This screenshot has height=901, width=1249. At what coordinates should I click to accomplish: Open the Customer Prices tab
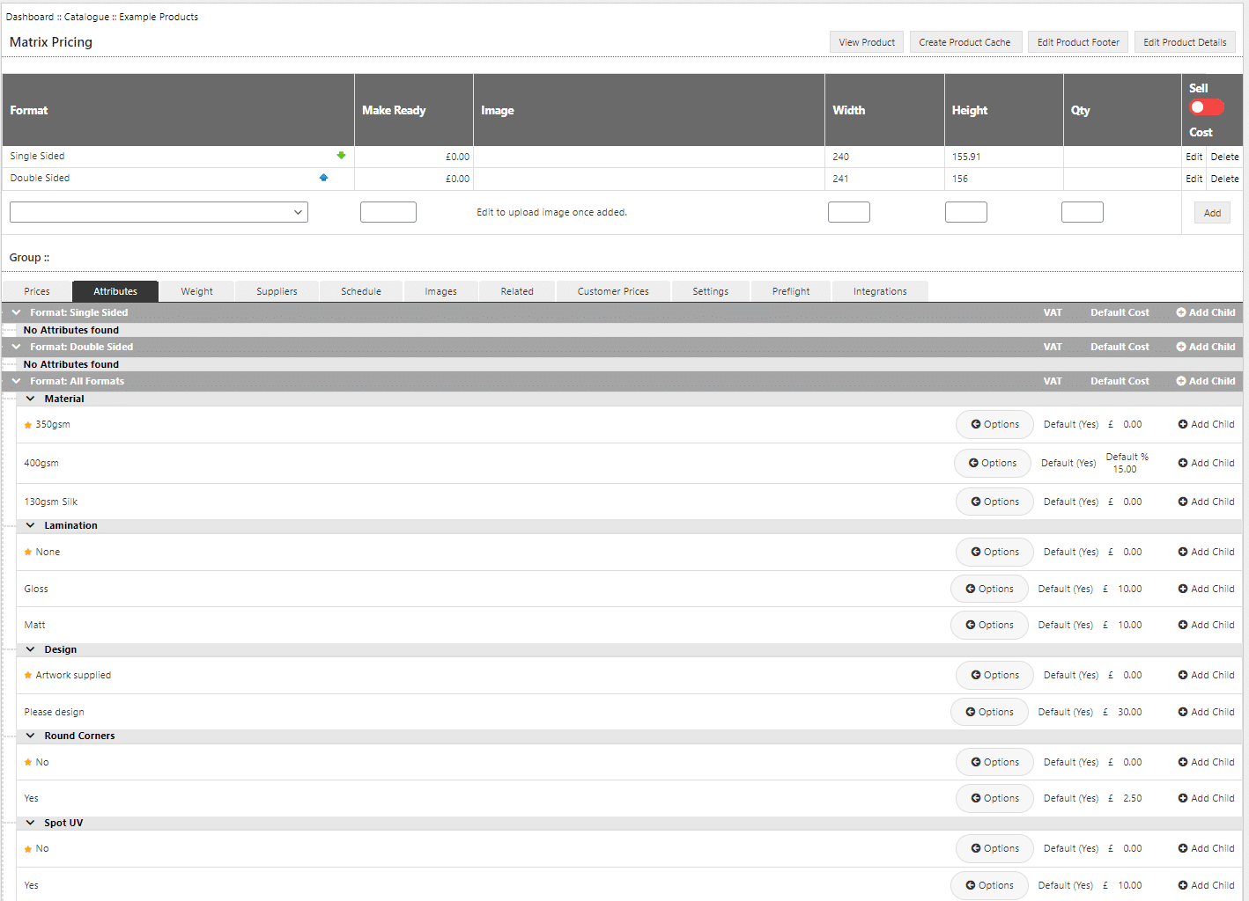[x=612, y=291]
